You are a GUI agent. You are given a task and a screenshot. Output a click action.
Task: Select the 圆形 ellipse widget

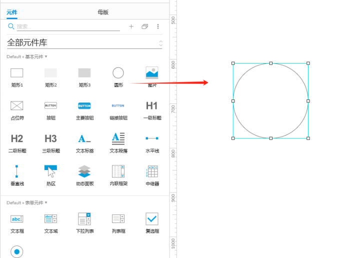coord(118,77)
